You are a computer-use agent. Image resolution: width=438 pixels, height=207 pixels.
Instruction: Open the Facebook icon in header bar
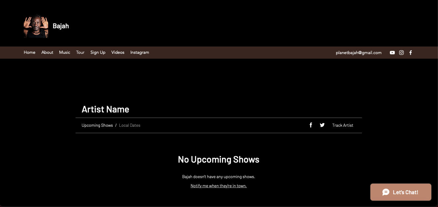click(411, 53)
